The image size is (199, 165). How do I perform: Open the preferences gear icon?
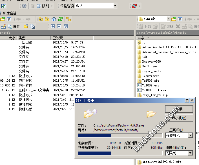(x=24, y=6)
